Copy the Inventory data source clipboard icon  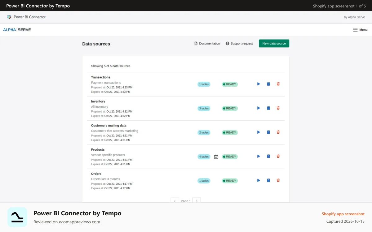268,108
